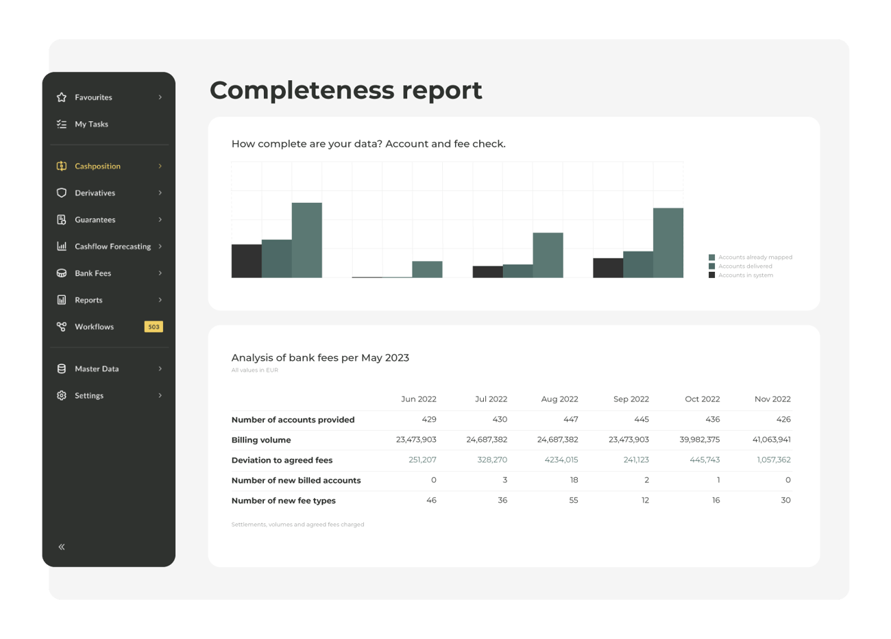Expand the Cashposition menu chevron
Screen dimensions: 891x639
point(160,166)
